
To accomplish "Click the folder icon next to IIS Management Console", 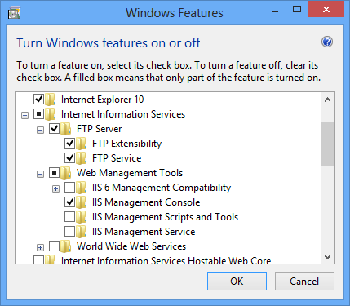I will (x=82, y=202).
